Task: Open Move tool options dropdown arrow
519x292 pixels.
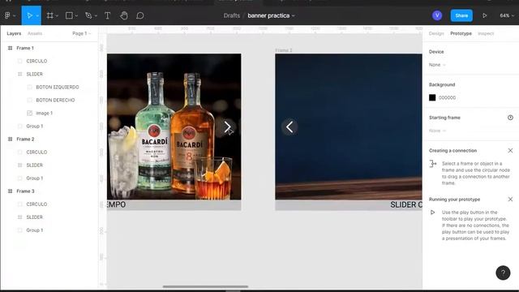Action: pyautogui.click(x=37, y=16)
